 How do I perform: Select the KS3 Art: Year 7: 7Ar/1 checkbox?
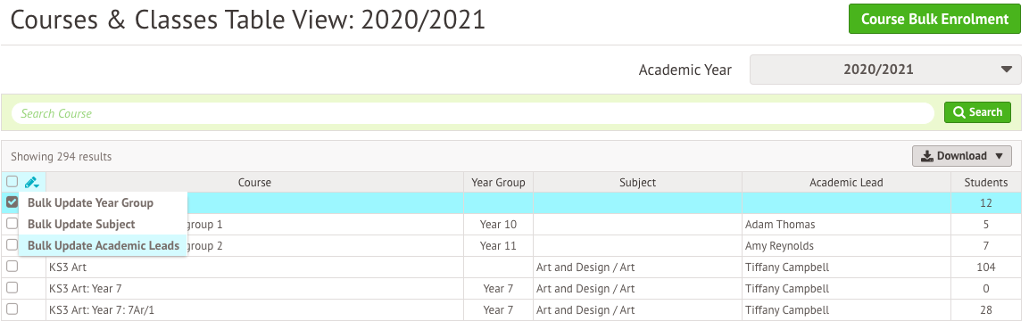click(12, 309)
